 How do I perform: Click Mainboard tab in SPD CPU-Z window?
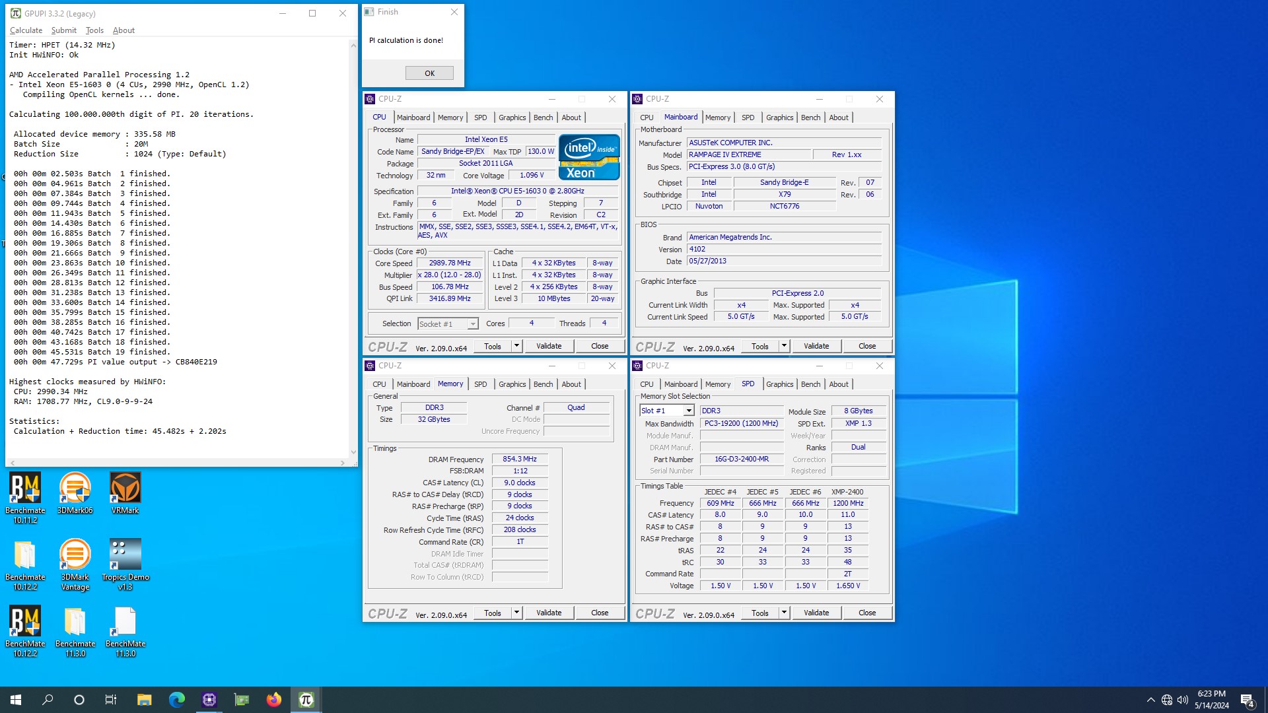[x=681, y=384]
